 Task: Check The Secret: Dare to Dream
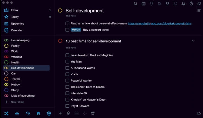click(67, 87)
